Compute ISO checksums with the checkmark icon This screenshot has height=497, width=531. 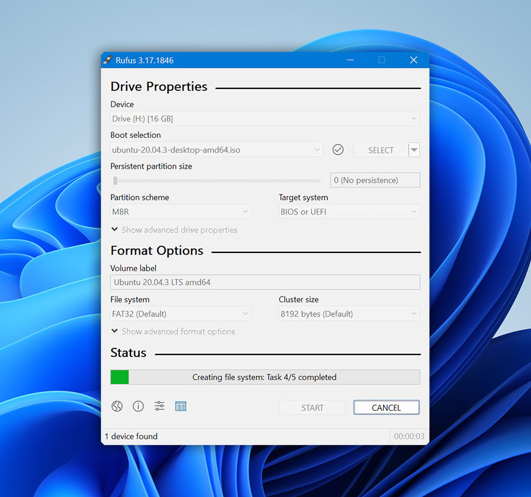tap(337, 149)
